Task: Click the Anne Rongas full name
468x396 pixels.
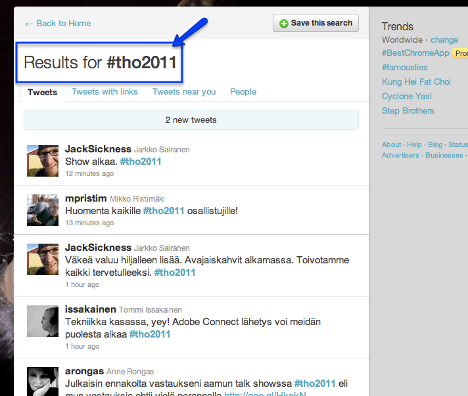Action: 130,372
